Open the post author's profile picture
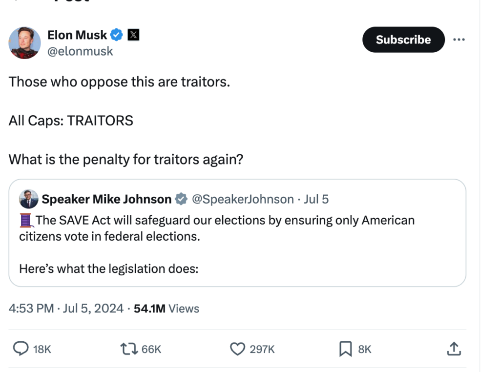This screenshot has height=372, width=500. (24, 42)
